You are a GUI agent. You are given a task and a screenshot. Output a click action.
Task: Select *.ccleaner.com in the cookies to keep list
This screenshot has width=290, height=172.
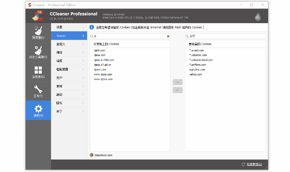198,55
